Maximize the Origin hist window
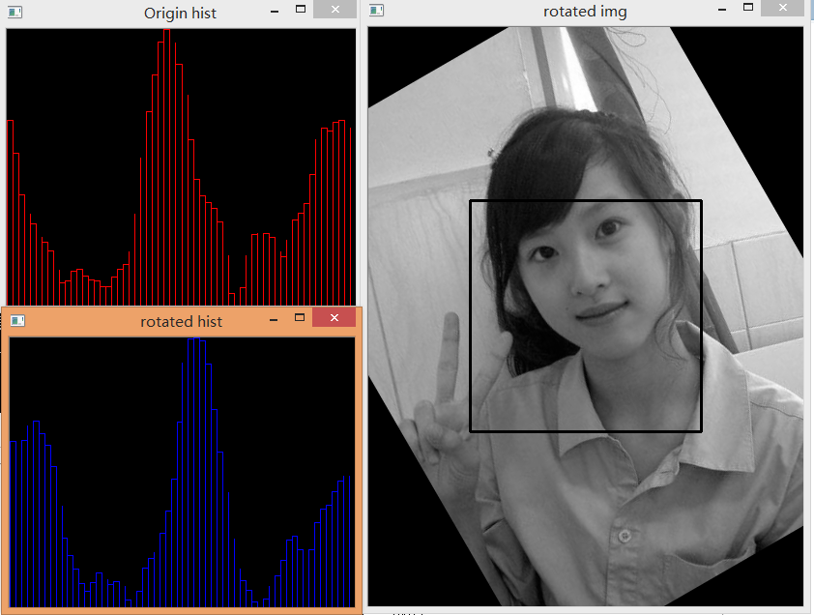 pos(300,10)
